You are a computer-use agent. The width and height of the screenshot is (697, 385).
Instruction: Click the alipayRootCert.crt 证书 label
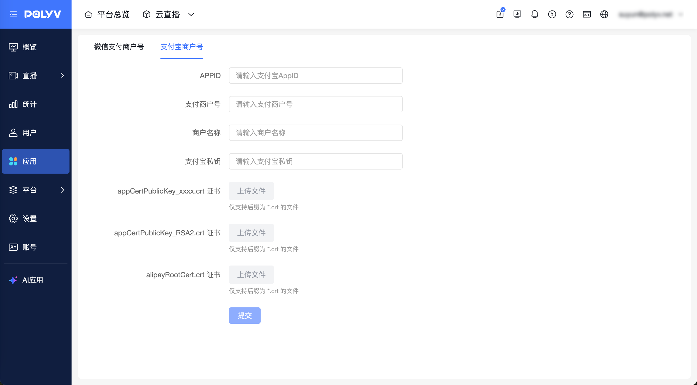(x=183, y=275)
